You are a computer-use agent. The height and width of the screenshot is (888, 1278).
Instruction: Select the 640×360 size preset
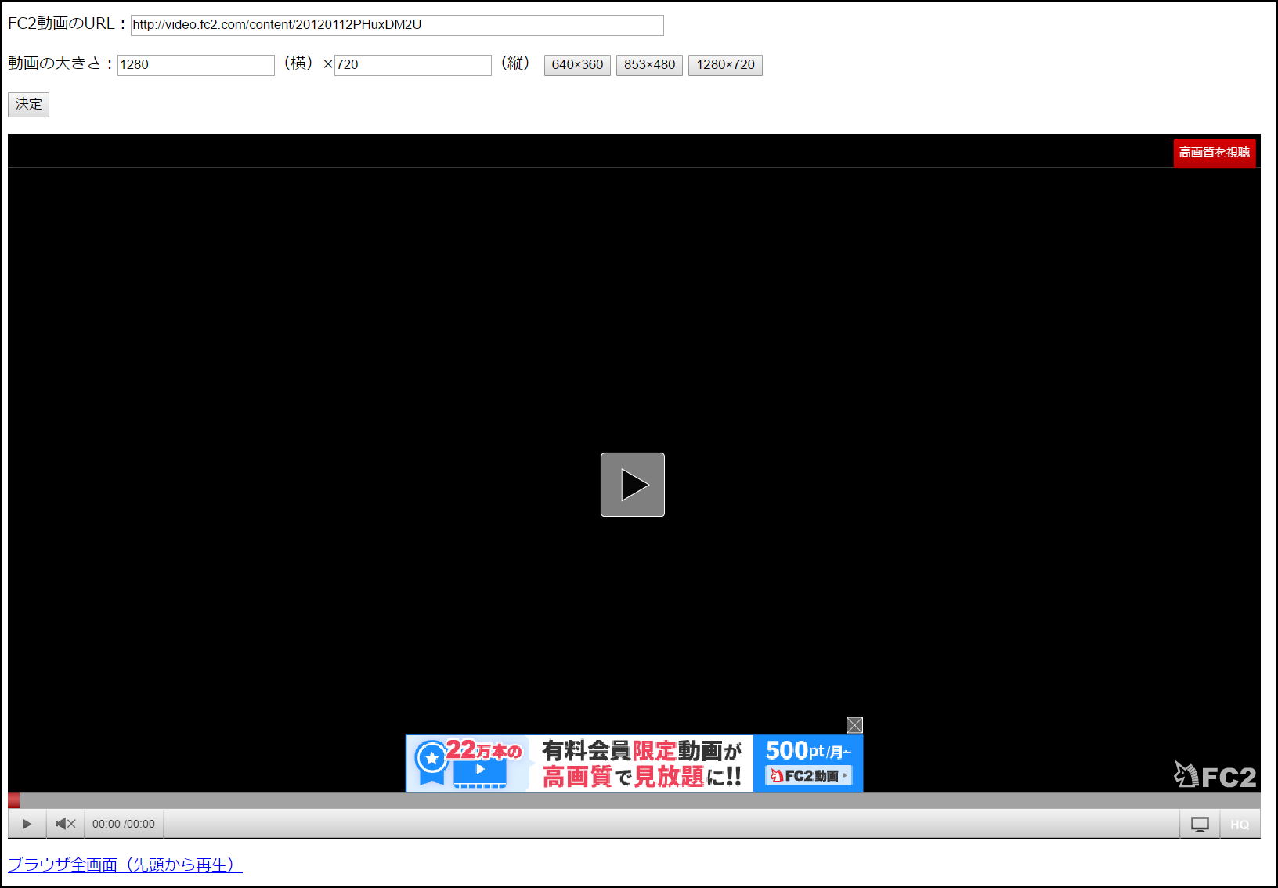coord(577,65)
